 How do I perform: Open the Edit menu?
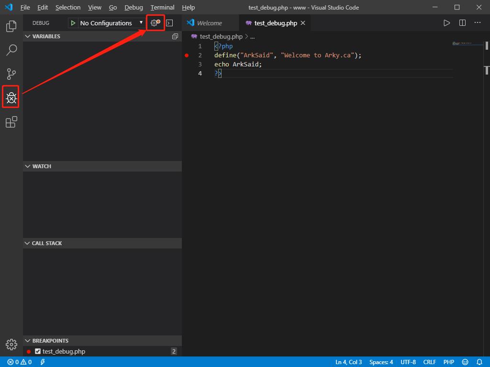(43, 7)
